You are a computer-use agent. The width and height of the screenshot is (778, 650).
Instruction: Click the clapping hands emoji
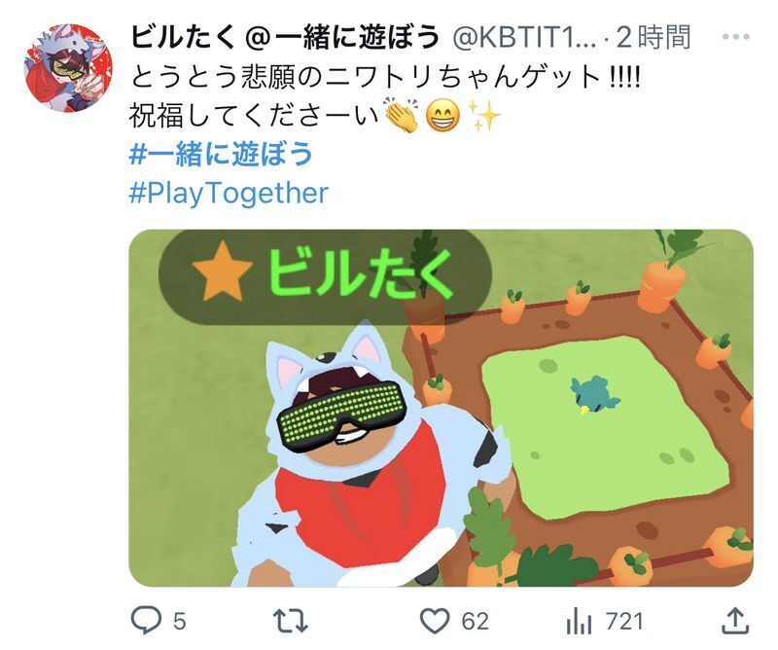pyautogui.click(x=402, y=115)
